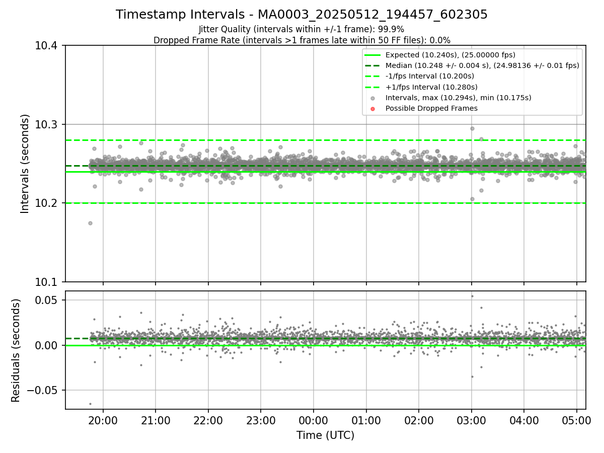The image size is (604, 453).
Task: Click the 'Jitter Quality' subtitle line
Action: point(301,29)
